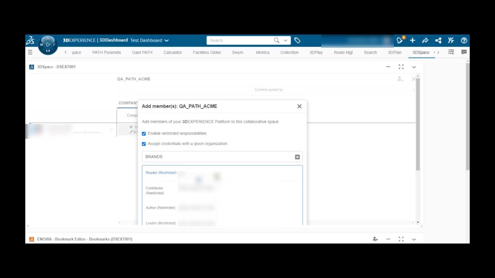Switch to the Swym tab
The height and width of the screenshot is (278, 495).
[x=238, y=53]
